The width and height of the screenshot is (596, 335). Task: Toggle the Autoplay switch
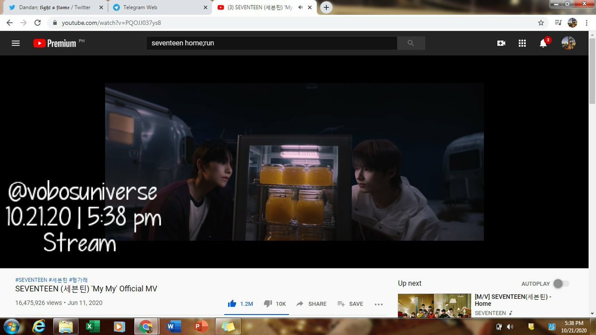[x=562, y=283]
